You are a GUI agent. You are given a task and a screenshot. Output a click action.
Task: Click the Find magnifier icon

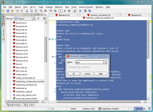pyautogui.click(x=41, y=11)
